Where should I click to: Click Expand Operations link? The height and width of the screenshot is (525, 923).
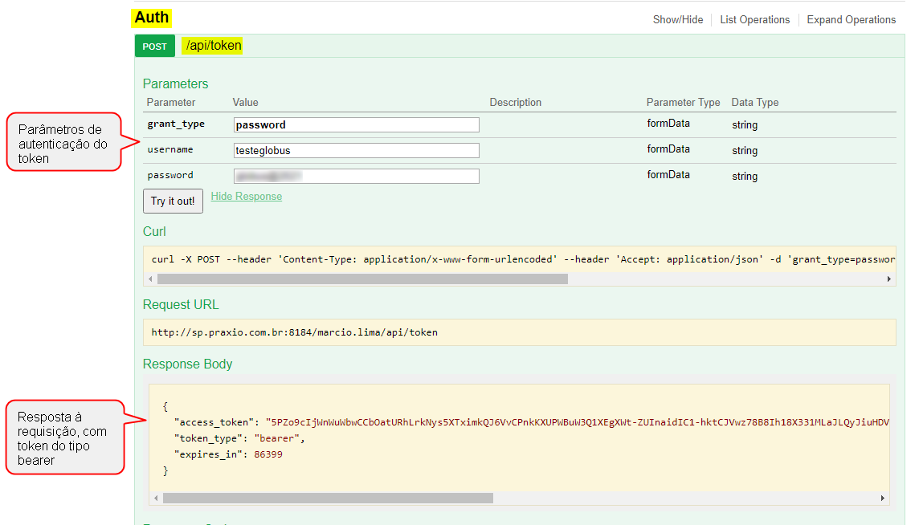[851, 19]
